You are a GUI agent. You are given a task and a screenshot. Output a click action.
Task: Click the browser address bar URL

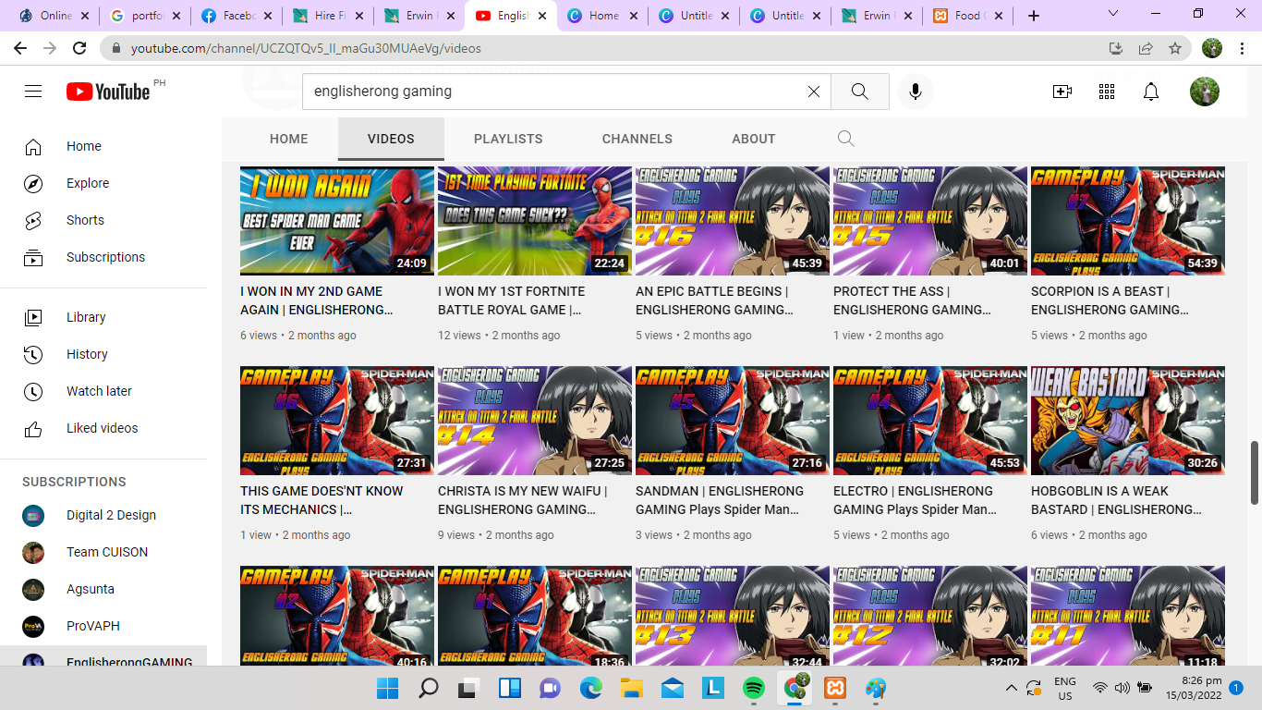point(306,48)
